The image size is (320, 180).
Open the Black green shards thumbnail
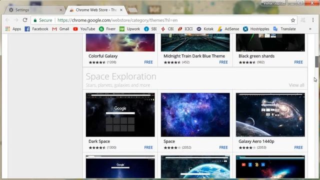click(x=270, y=42)
